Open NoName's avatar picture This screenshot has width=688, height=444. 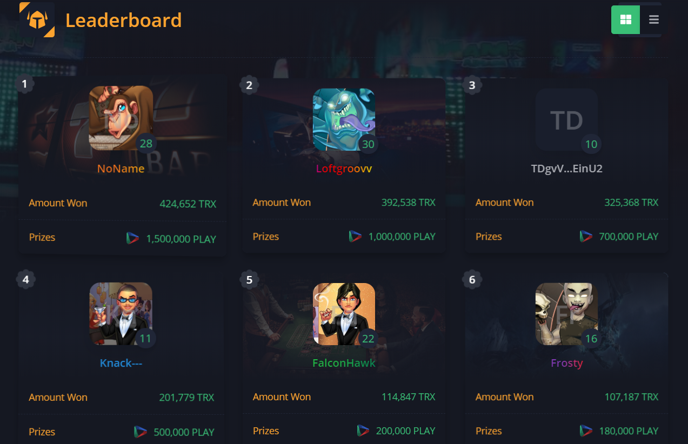(121, 118)
